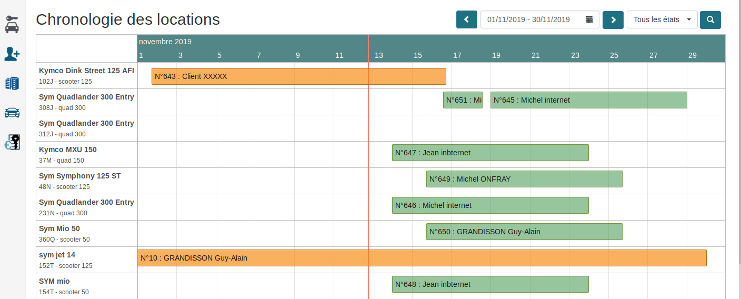Go to previous month with left chevron
741x299 pixels.
tap(466, 19)
